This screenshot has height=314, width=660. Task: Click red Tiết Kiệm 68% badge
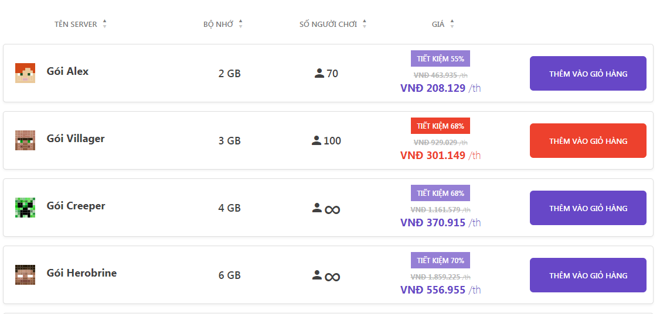pyautogui.click(x=440, y=126)
